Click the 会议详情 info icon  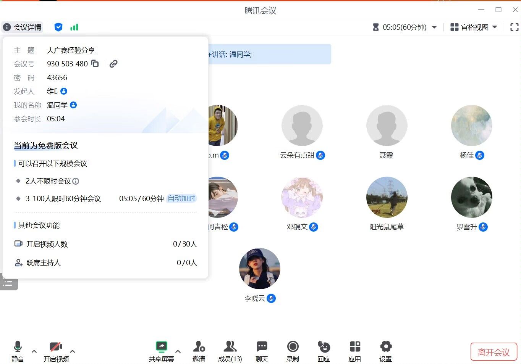pos(7,27)
